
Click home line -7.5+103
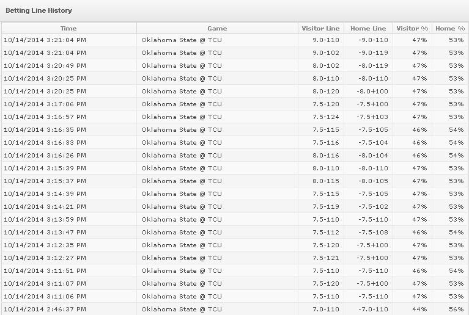(372, 117)
